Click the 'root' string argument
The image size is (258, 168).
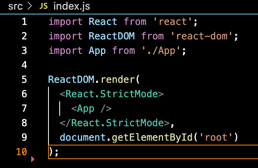tap(216, 137)
